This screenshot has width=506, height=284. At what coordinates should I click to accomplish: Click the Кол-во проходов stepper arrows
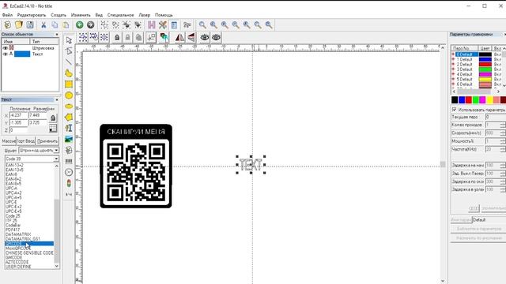click(503, 125)
